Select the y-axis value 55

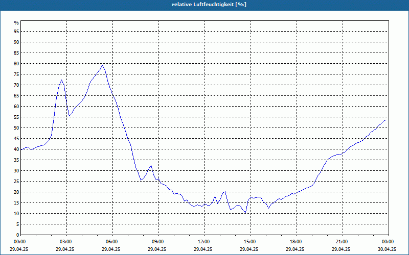pyautogui.click(x=16, y=117)
